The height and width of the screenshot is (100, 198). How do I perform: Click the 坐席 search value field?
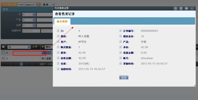[x=45, y=25]
